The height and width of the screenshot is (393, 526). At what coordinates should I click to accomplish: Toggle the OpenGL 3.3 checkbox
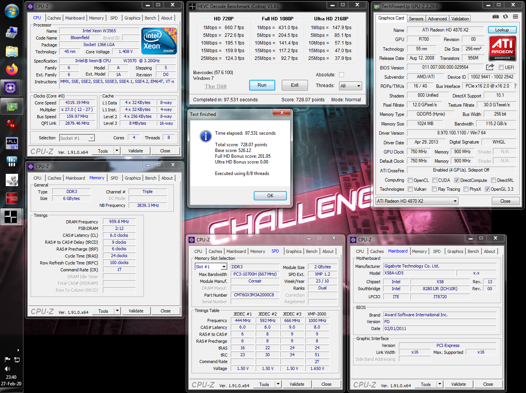(x=487, y=189)
